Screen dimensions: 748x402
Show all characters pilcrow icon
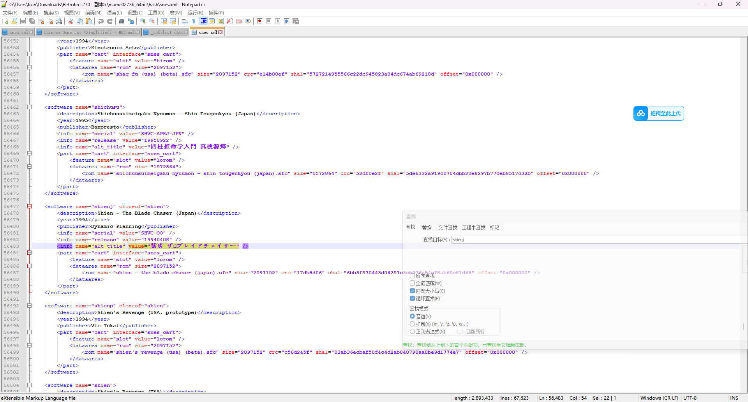(194, 21)
